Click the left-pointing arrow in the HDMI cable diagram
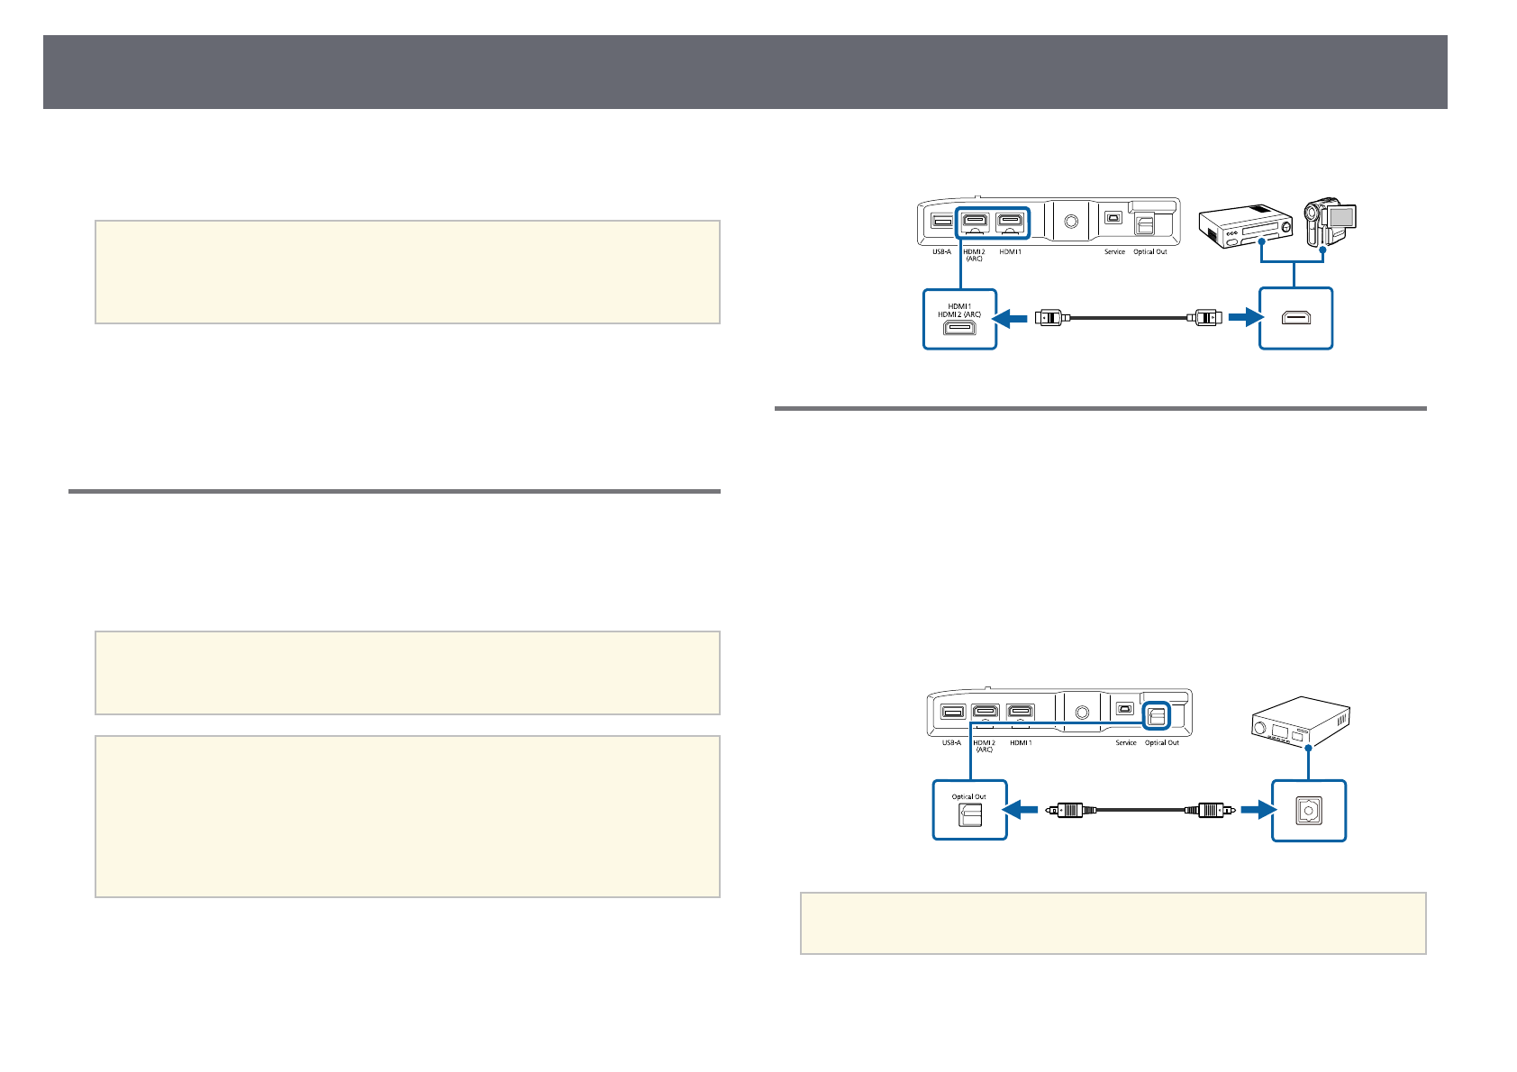1517x1072 pixels. [x=1010, y=317]
